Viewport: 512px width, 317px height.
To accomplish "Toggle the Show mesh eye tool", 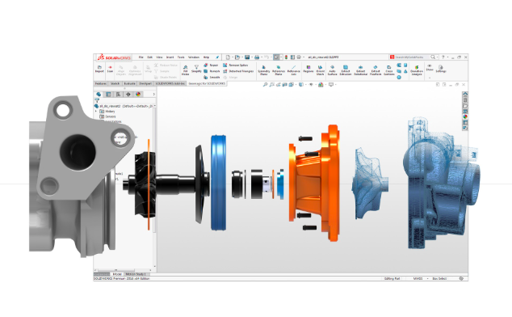I will (430, 67).
